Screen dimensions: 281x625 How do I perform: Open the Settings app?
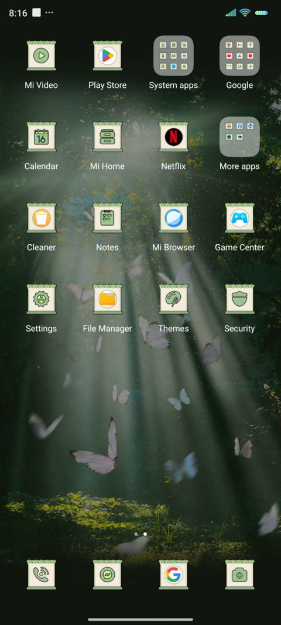(x=41, y=299)
